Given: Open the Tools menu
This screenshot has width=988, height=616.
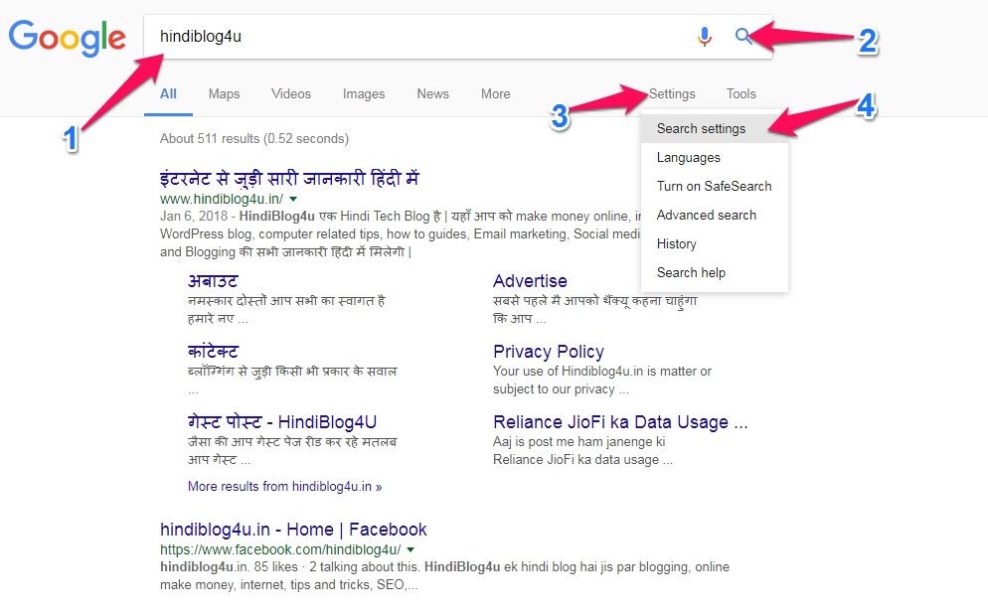Looking at the screenshot, I should (741, 93).
